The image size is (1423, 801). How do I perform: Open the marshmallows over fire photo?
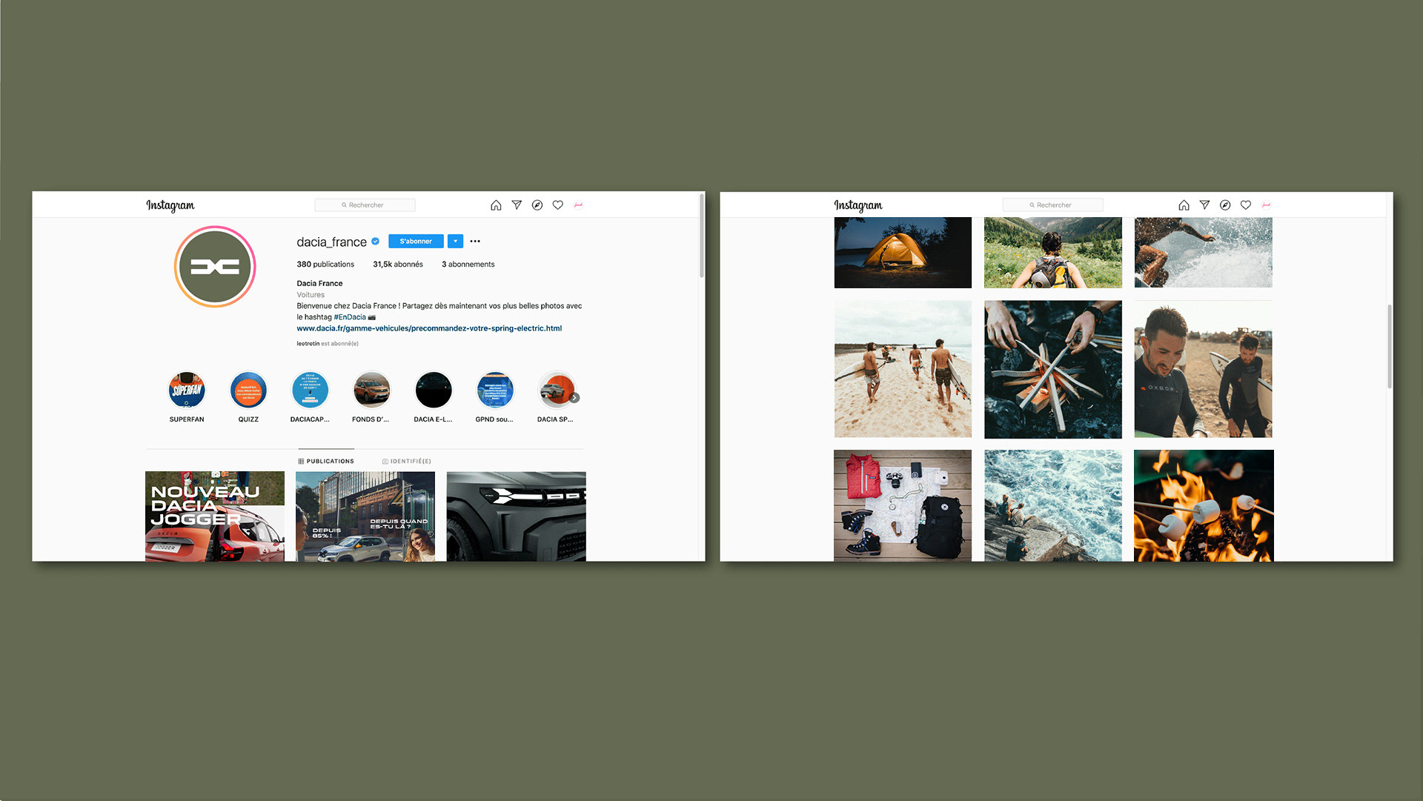click(x=1204, y=505)
